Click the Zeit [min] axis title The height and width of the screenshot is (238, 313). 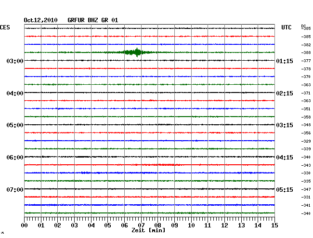(x=148, y=230)
